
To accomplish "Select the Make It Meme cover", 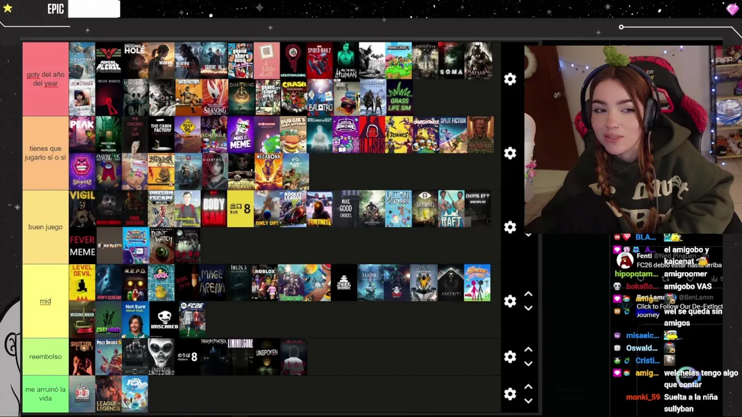I will point(241,134).
